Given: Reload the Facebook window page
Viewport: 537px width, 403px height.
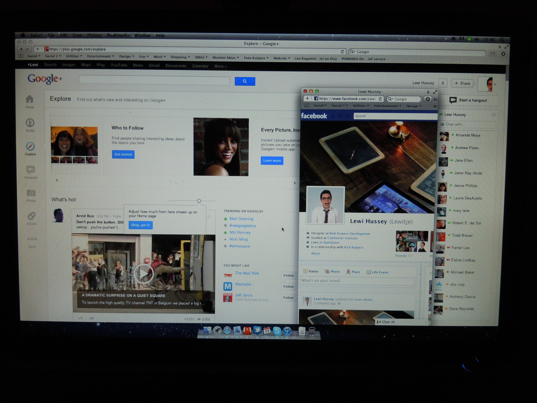Looking at the screenshot, I should click(x=380, y=99).
